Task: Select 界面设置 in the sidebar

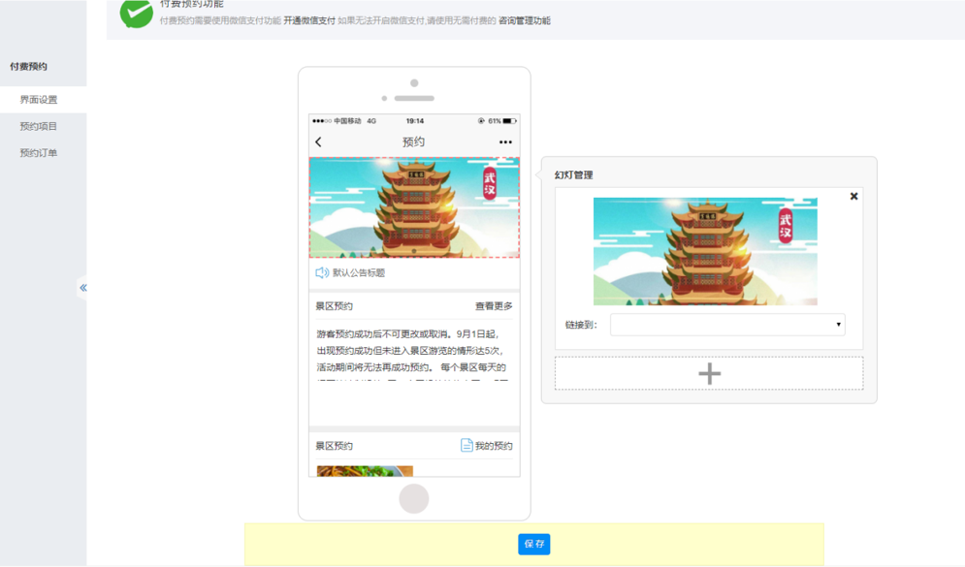Action: click(x=39, y=100)
